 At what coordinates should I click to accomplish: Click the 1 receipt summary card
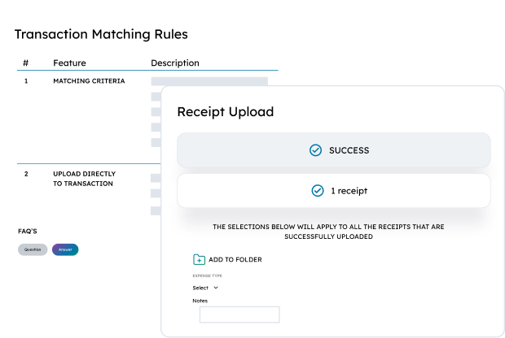[x=334, y=190]
